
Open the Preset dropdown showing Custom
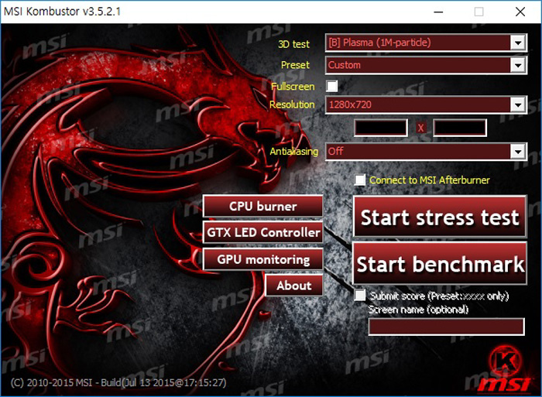tap(426, 65)
